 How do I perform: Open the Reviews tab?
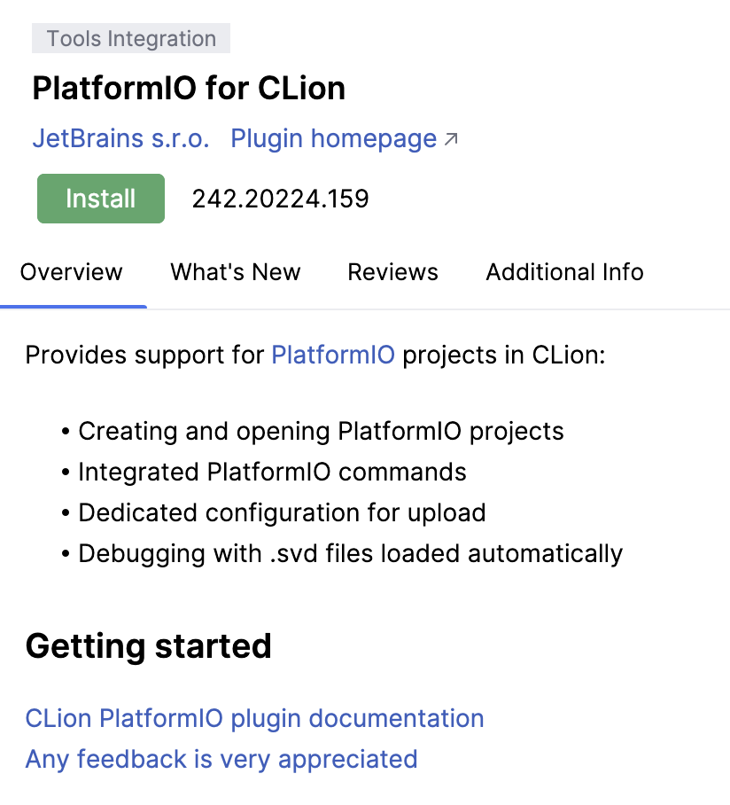tap(392, 272)
